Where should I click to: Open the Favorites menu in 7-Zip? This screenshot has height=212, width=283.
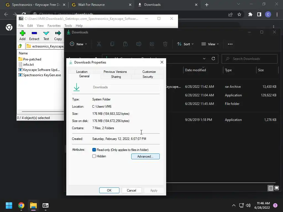[x=54, y=26]
